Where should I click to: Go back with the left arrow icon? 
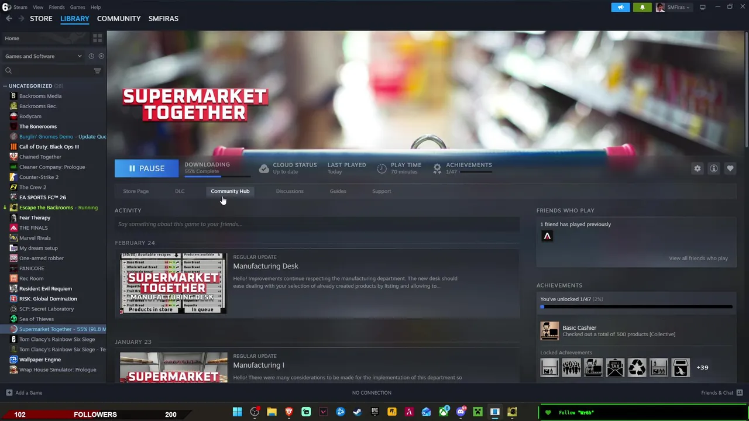8,19
